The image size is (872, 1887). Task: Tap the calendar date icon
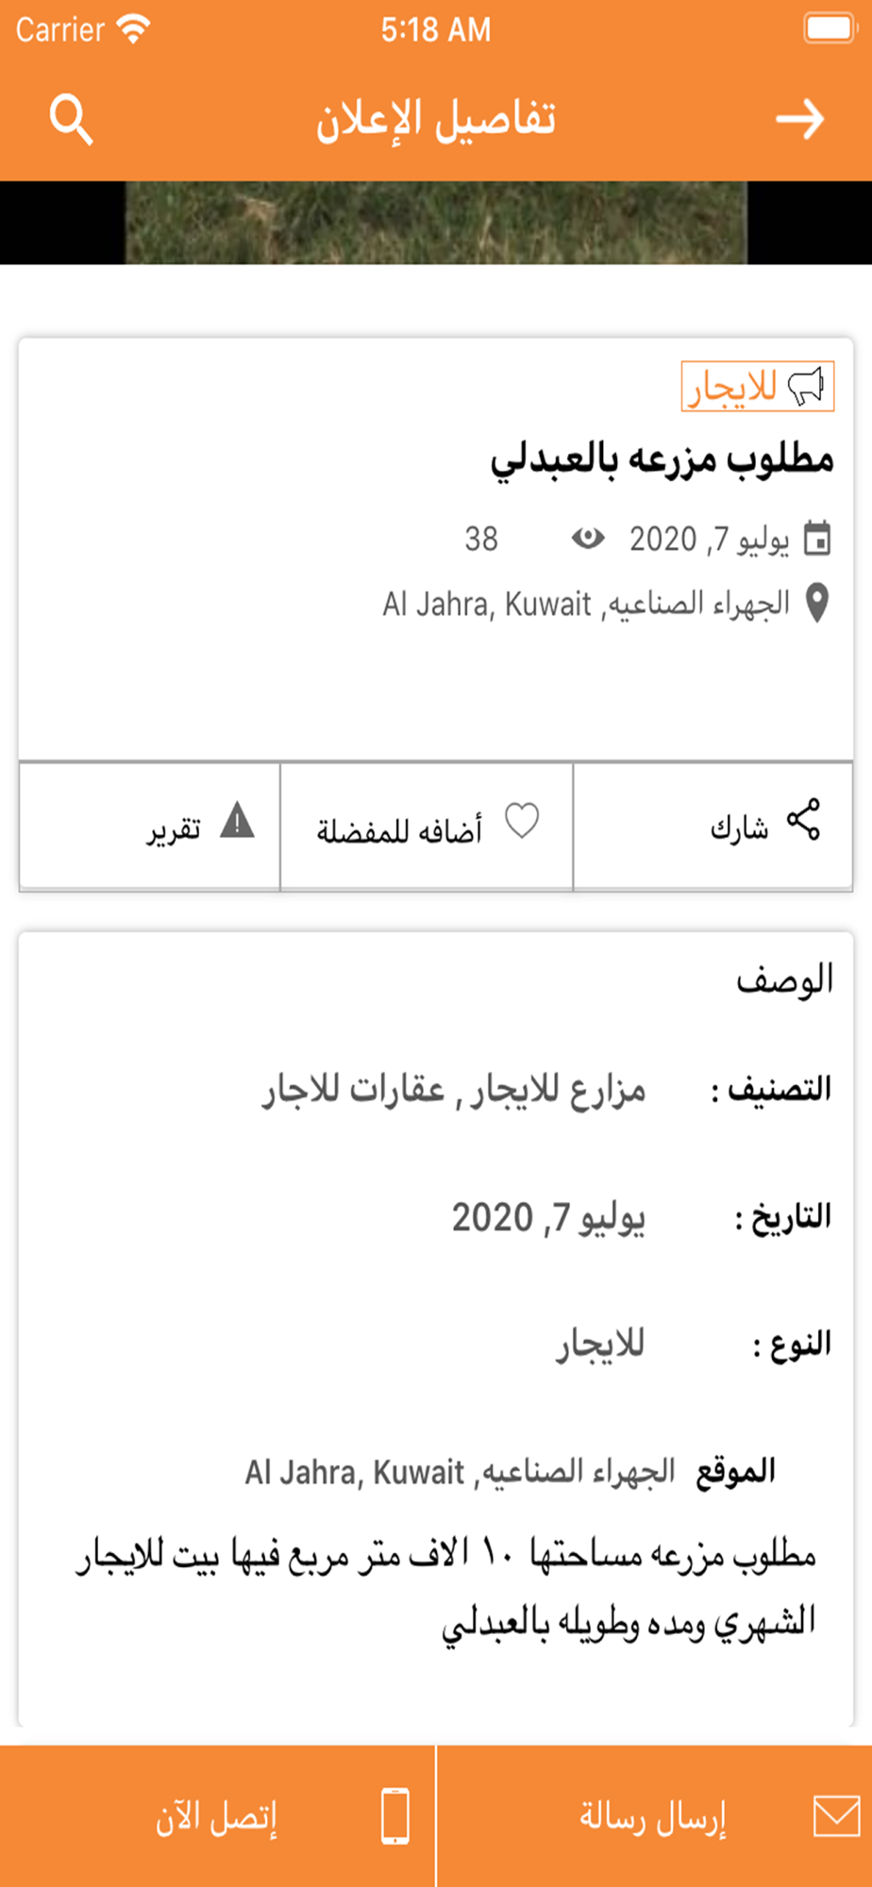click(x=816, y=539)
